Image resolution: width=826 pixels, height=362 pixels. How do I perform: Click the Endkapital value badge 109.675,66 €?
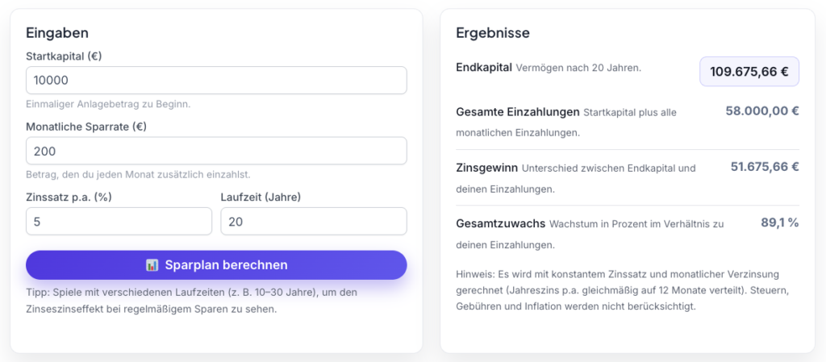click(x=749, y=72)
